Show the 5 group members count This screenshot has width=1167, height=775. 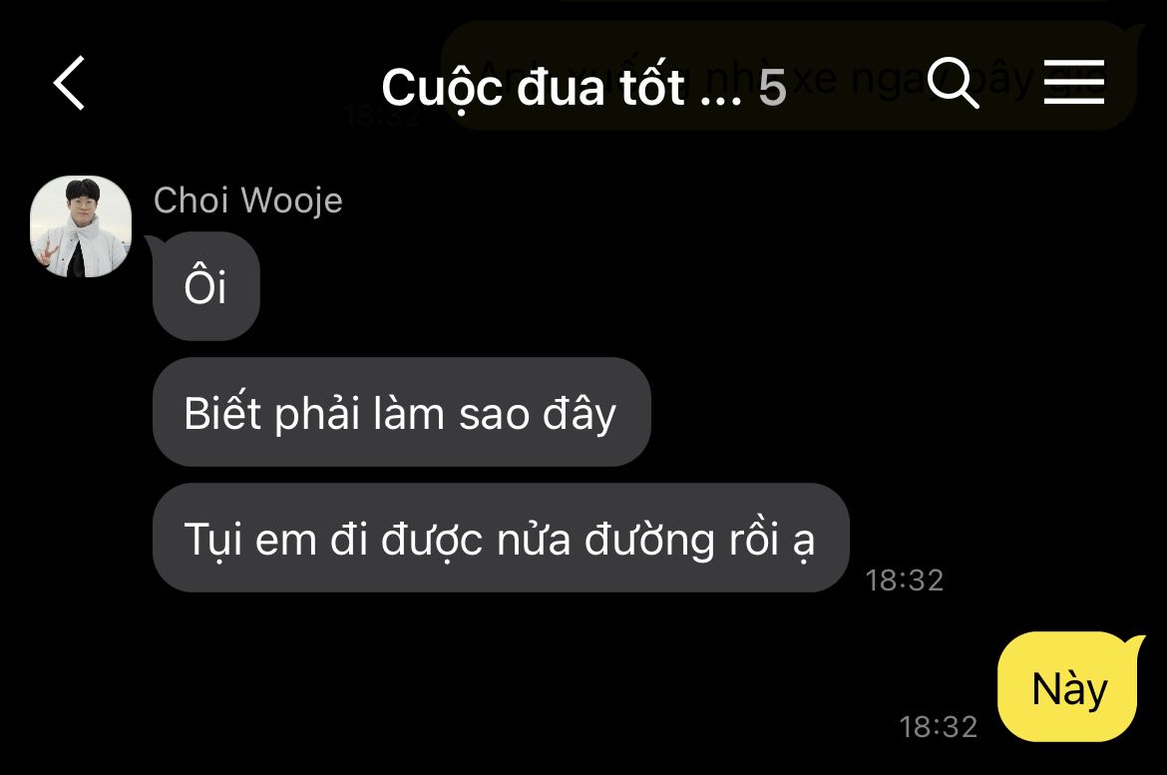pyautogui.click(x=772, y=88)
